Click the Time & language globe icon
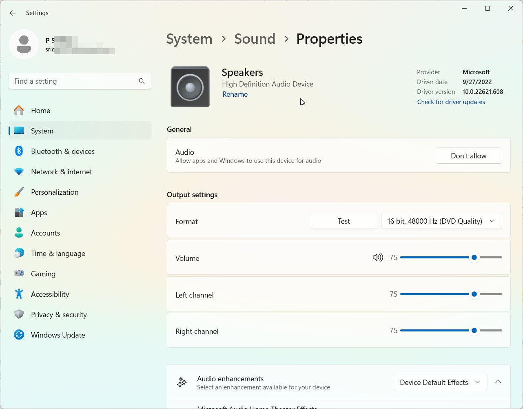This screenshot has height=409, width=523. (19, 253)
